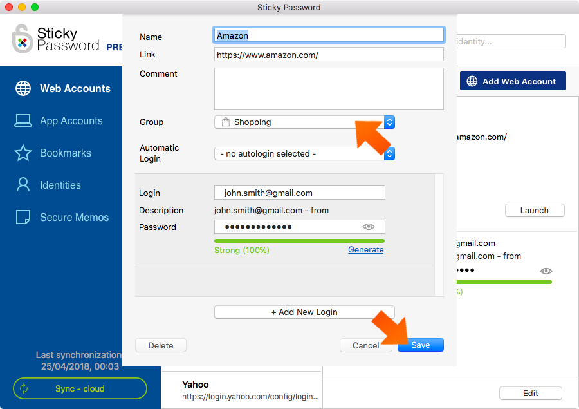The image size is (579, 409).
Task: Click the Link field with amazon URL
Action: pos(329,55)
